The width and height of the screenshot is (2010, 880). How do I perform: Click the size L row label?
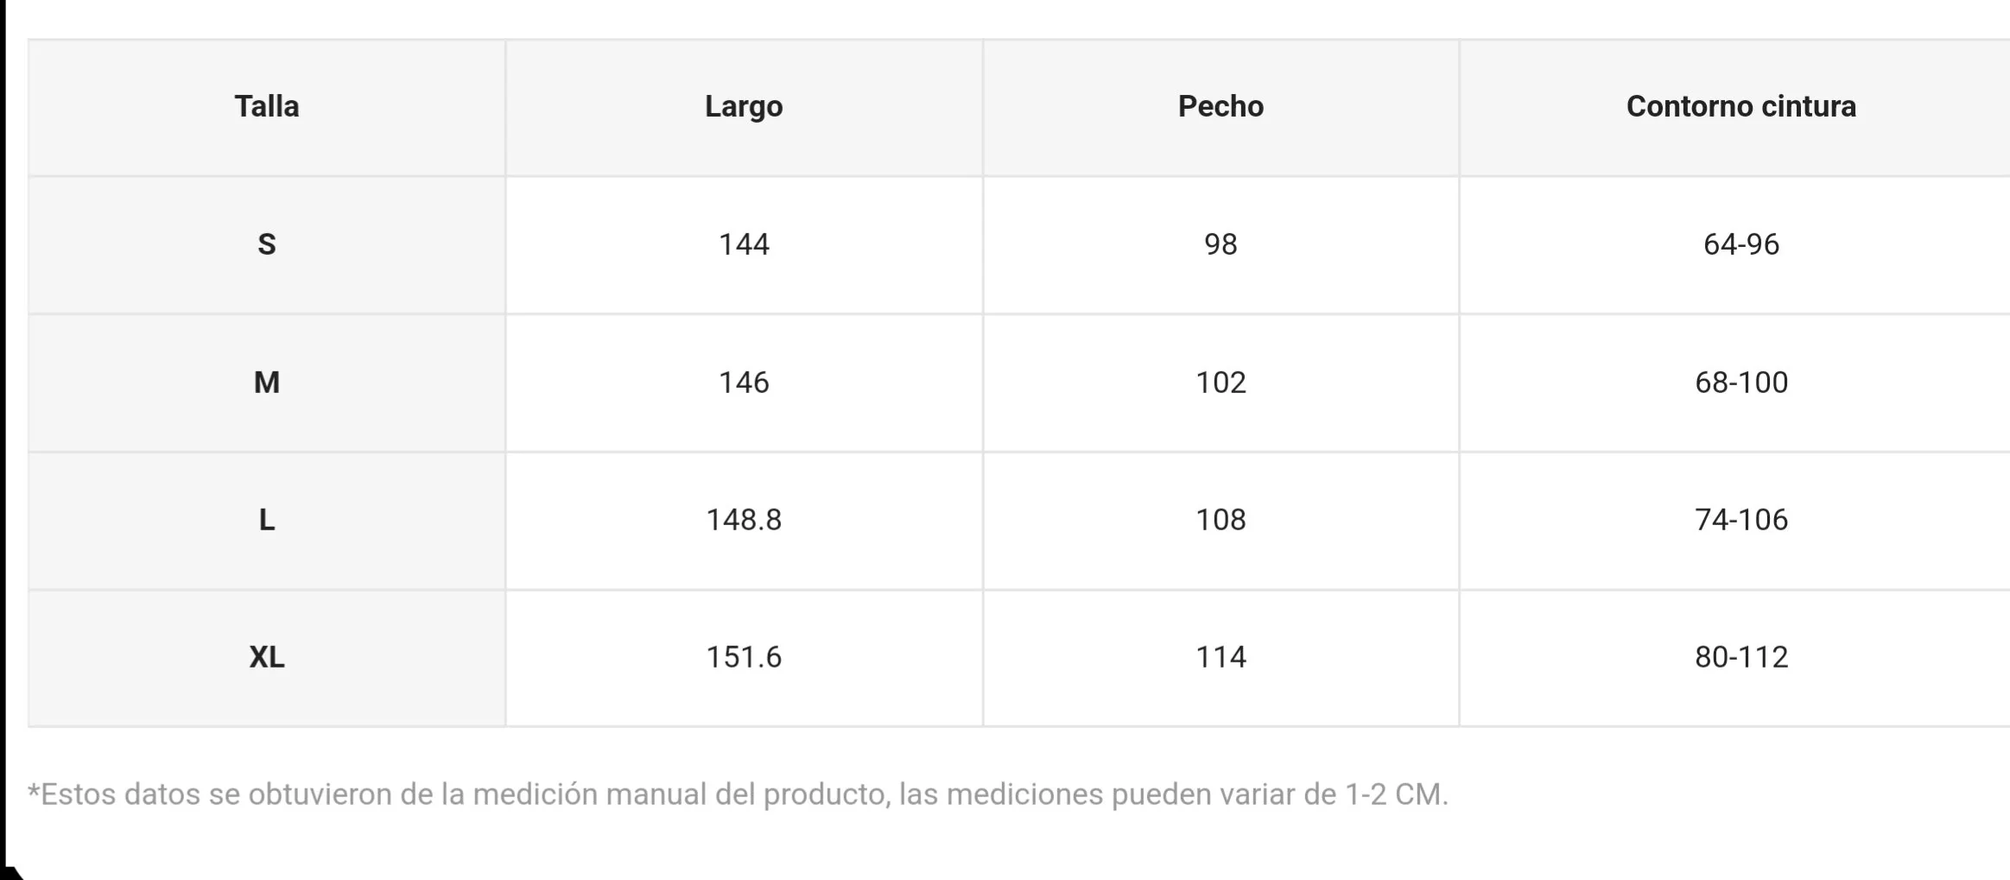coord(267,520)
